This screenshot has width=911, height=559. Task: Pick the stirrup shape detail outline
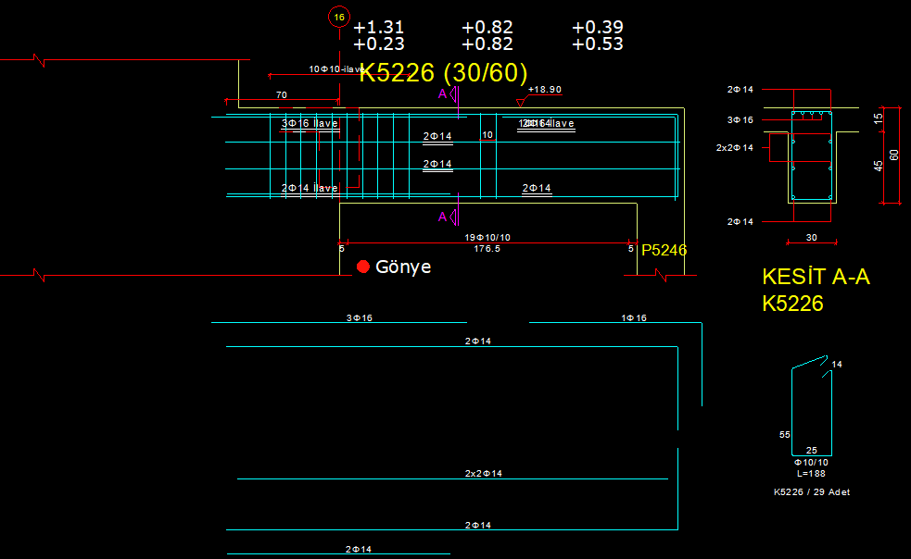click(811, 407)
